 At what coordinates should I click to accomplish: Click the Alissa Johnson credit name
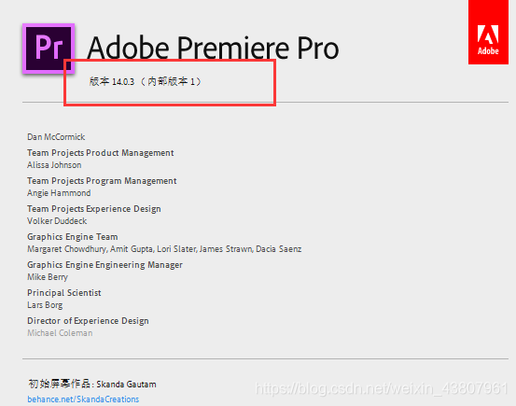pos(54,165)
